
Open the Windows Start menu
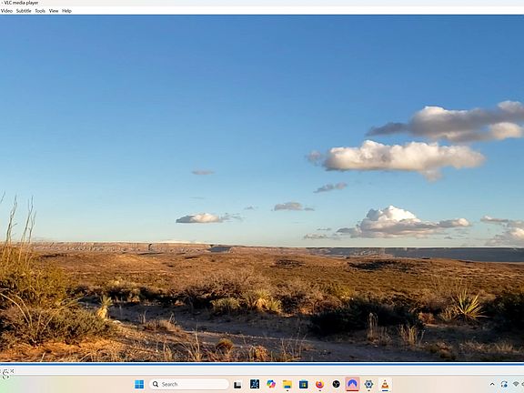[x=139, y=384]
